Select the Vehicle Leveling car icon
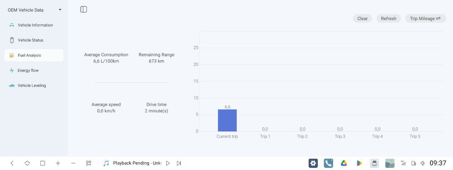453x170 pixels. coord(12,86)
